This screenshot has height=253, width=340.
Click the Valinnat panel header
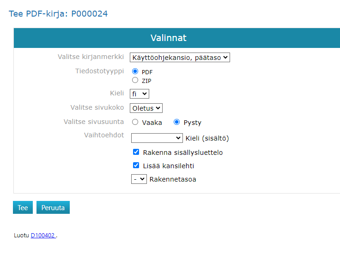(x=169, y=38)
